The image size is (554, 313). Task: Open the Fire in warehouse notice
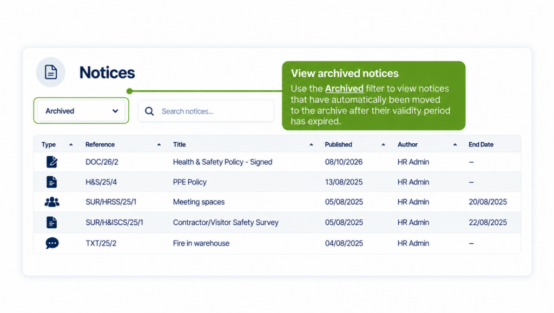point(201,243)
